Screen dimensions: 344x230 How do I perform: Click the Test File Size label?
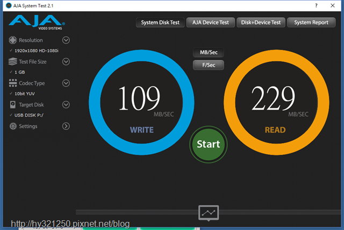tap(33, 62)
